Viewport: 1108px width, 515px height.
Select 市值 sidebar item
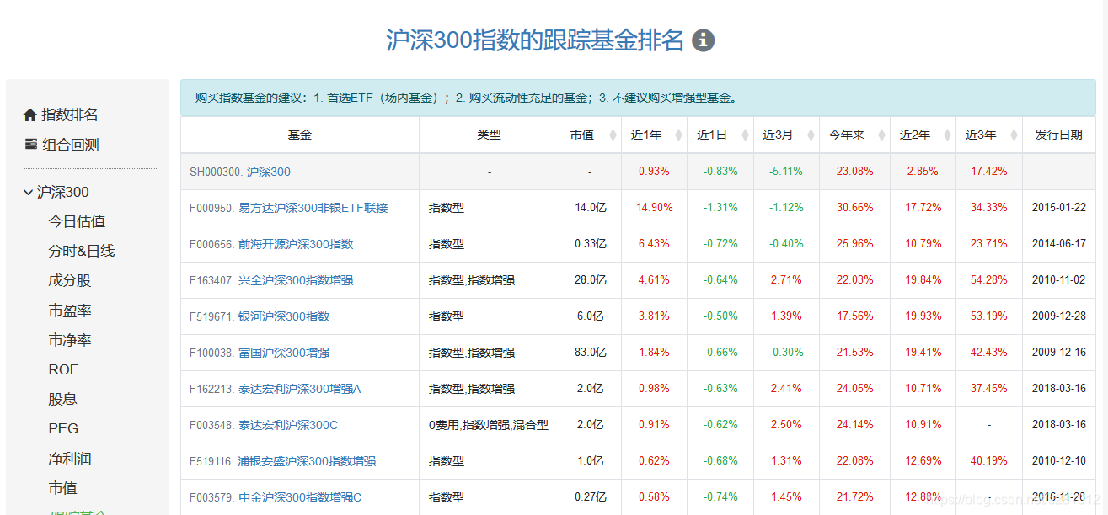[x=62, y=488]
